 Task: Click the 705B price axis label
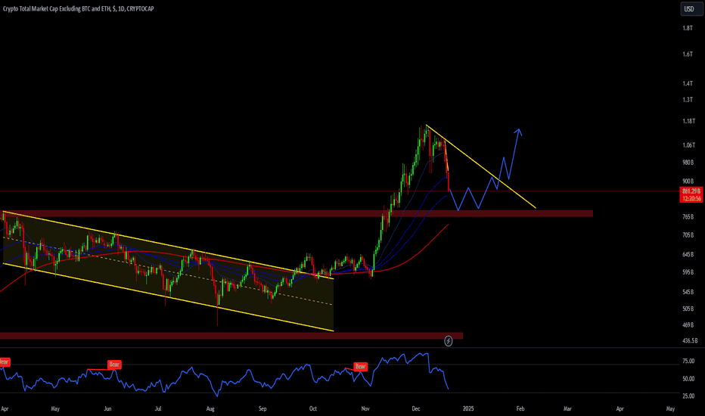pos(688,234)
